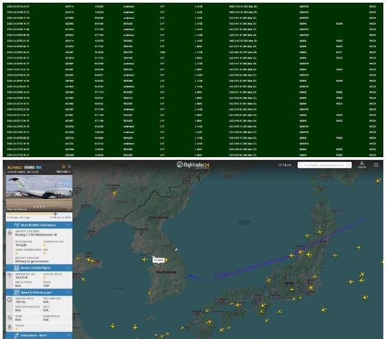386x339 pixels.
Task: Select the plane icon left of RCH802 map label
Action: 145,259
